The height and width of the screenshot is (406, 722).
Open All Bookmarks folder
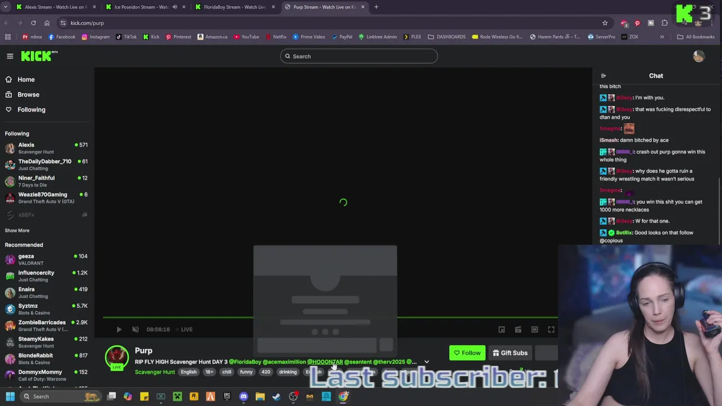[x=696, y=37]
